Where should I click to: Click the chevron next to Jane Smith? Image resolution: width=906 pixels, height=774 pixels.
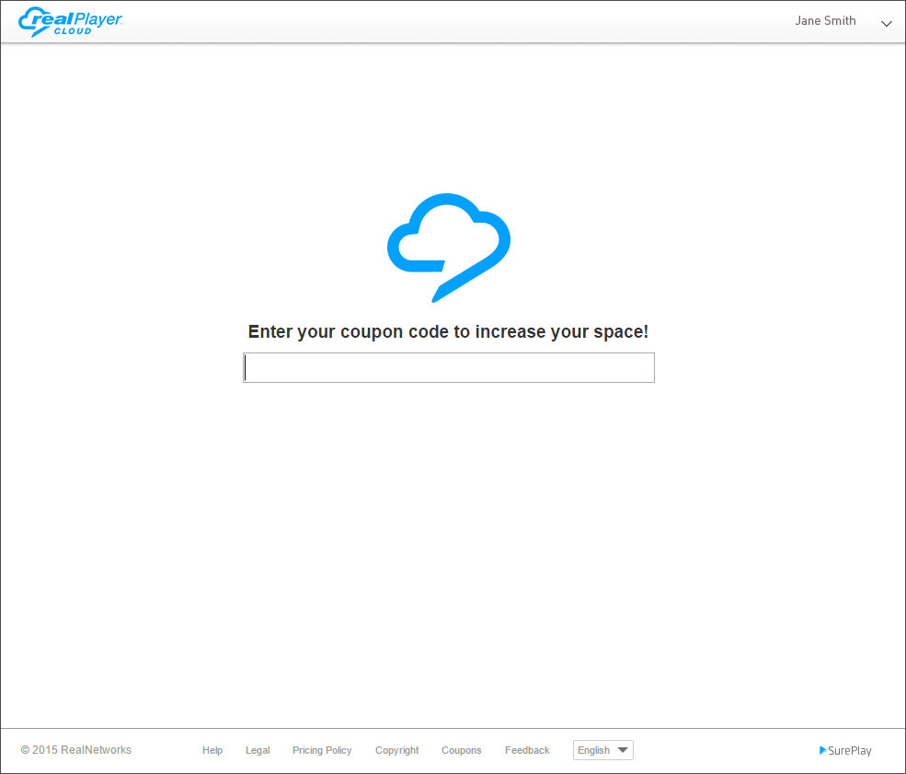[886, 23]
